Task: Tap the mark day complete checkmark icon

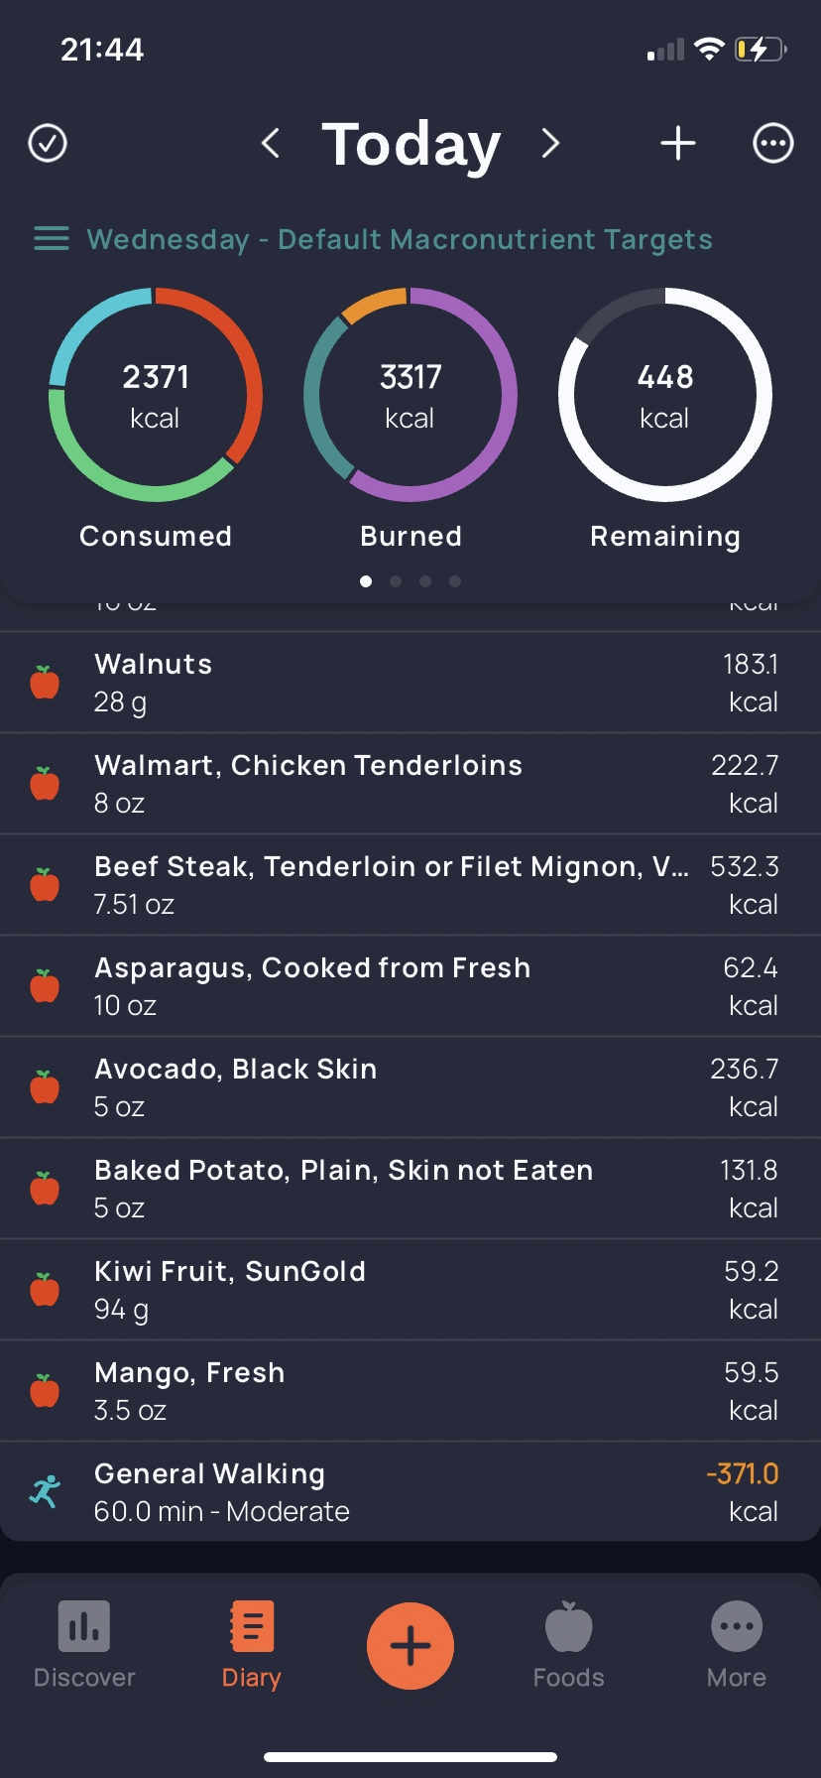Action: (48, 143)
